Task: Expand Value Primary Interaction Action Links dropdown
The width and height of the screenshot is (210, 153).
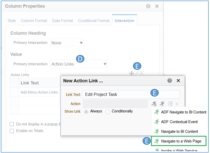Action: coord(79,64)
